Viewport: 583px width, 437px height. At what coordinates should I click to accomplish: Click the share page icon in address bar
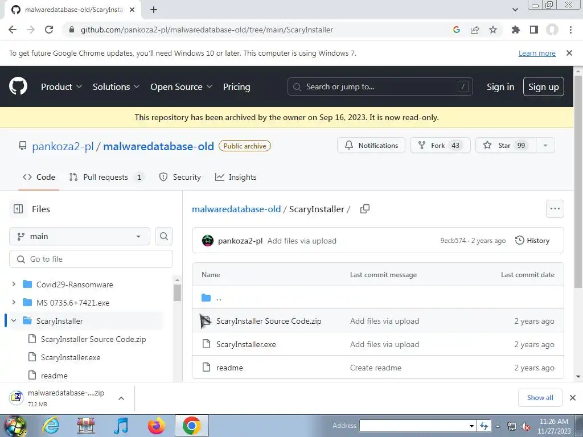[475, 30]
